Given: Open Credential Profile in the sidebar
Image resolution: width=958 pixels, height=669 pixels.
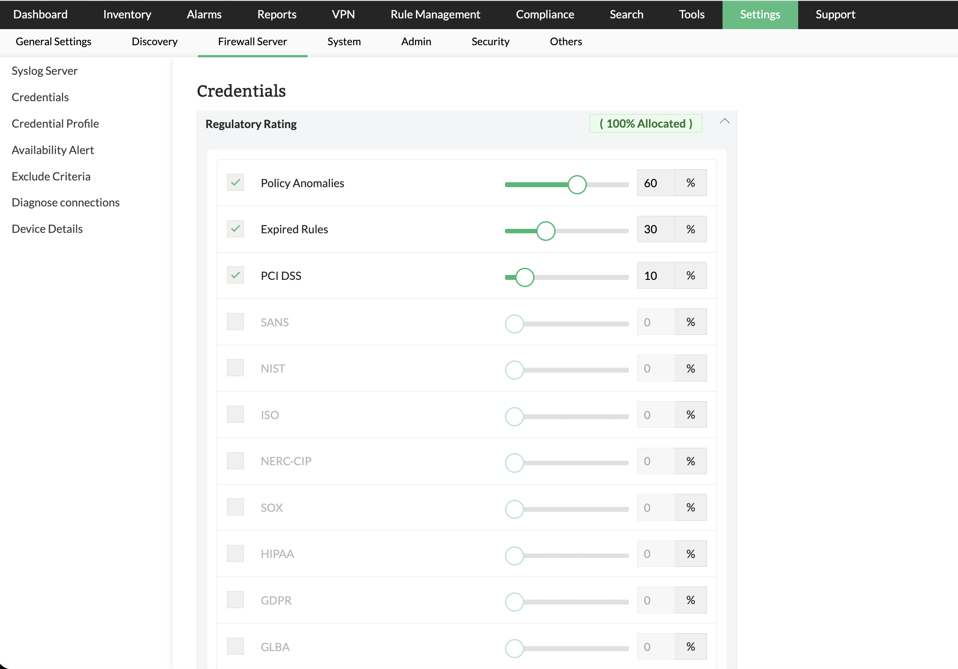Looking at the screenshot, I should click(55, 124).
